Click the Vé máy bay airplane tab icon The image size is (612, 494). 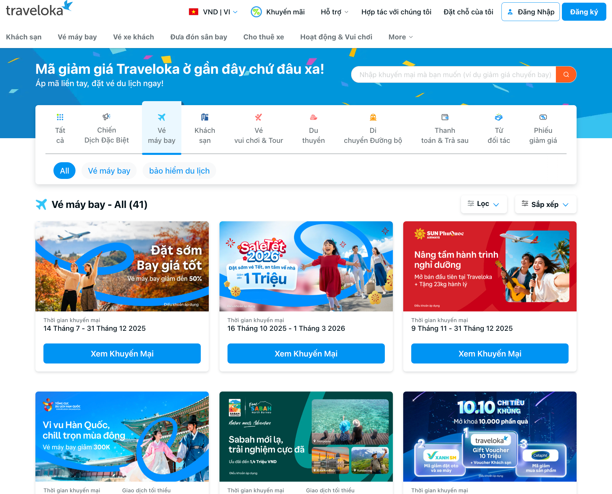pos(162,117)
